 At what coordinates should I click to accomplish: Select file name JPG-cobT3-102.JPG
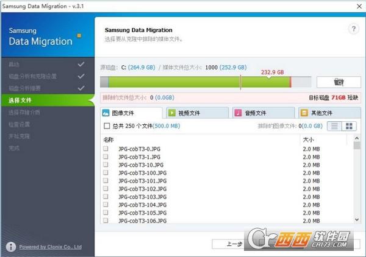pos(142,189)
